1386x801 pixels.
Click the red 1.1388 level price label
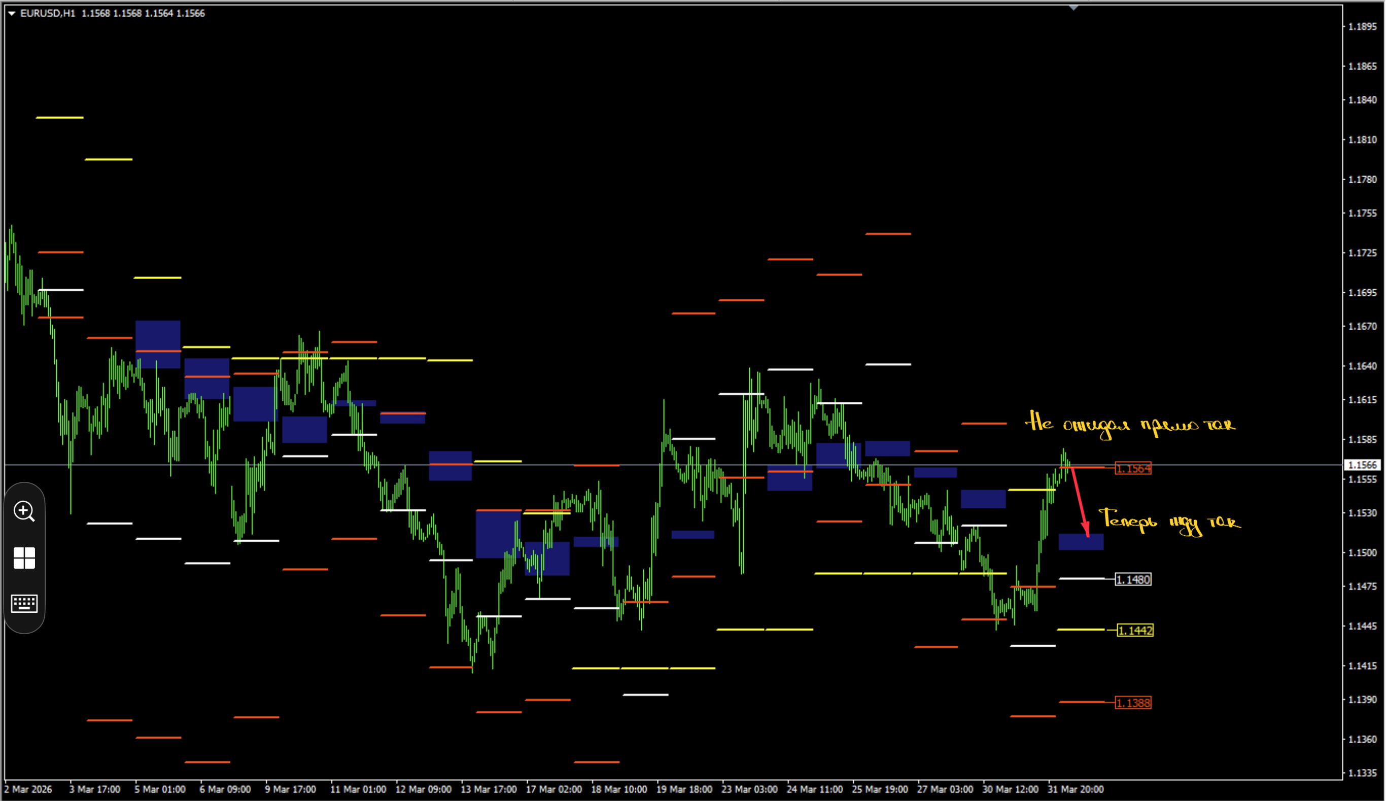point(1133,703)
